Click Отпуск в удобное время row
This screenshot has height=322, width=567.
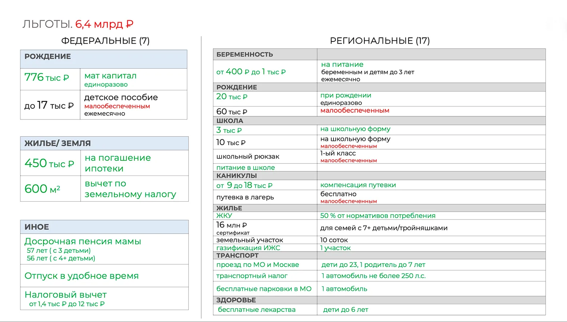81,276
